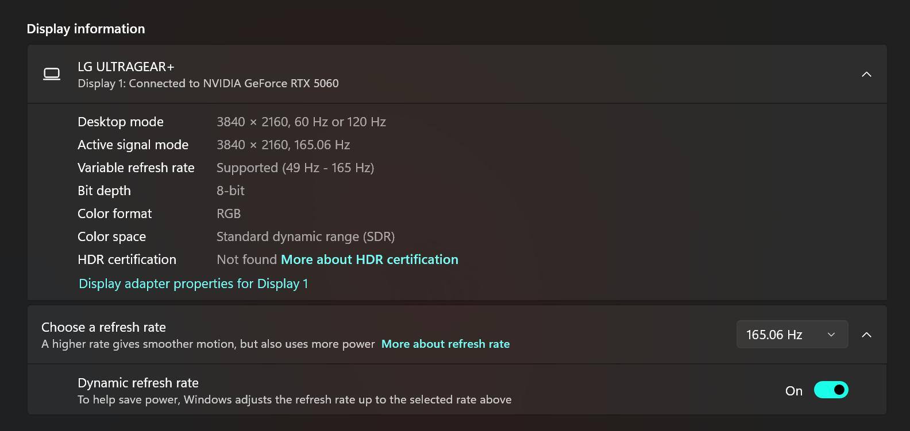Click the More about refresh rate link
Image resolution: width=910 pixels, height=431 pixels.
(x=445, y=344)
